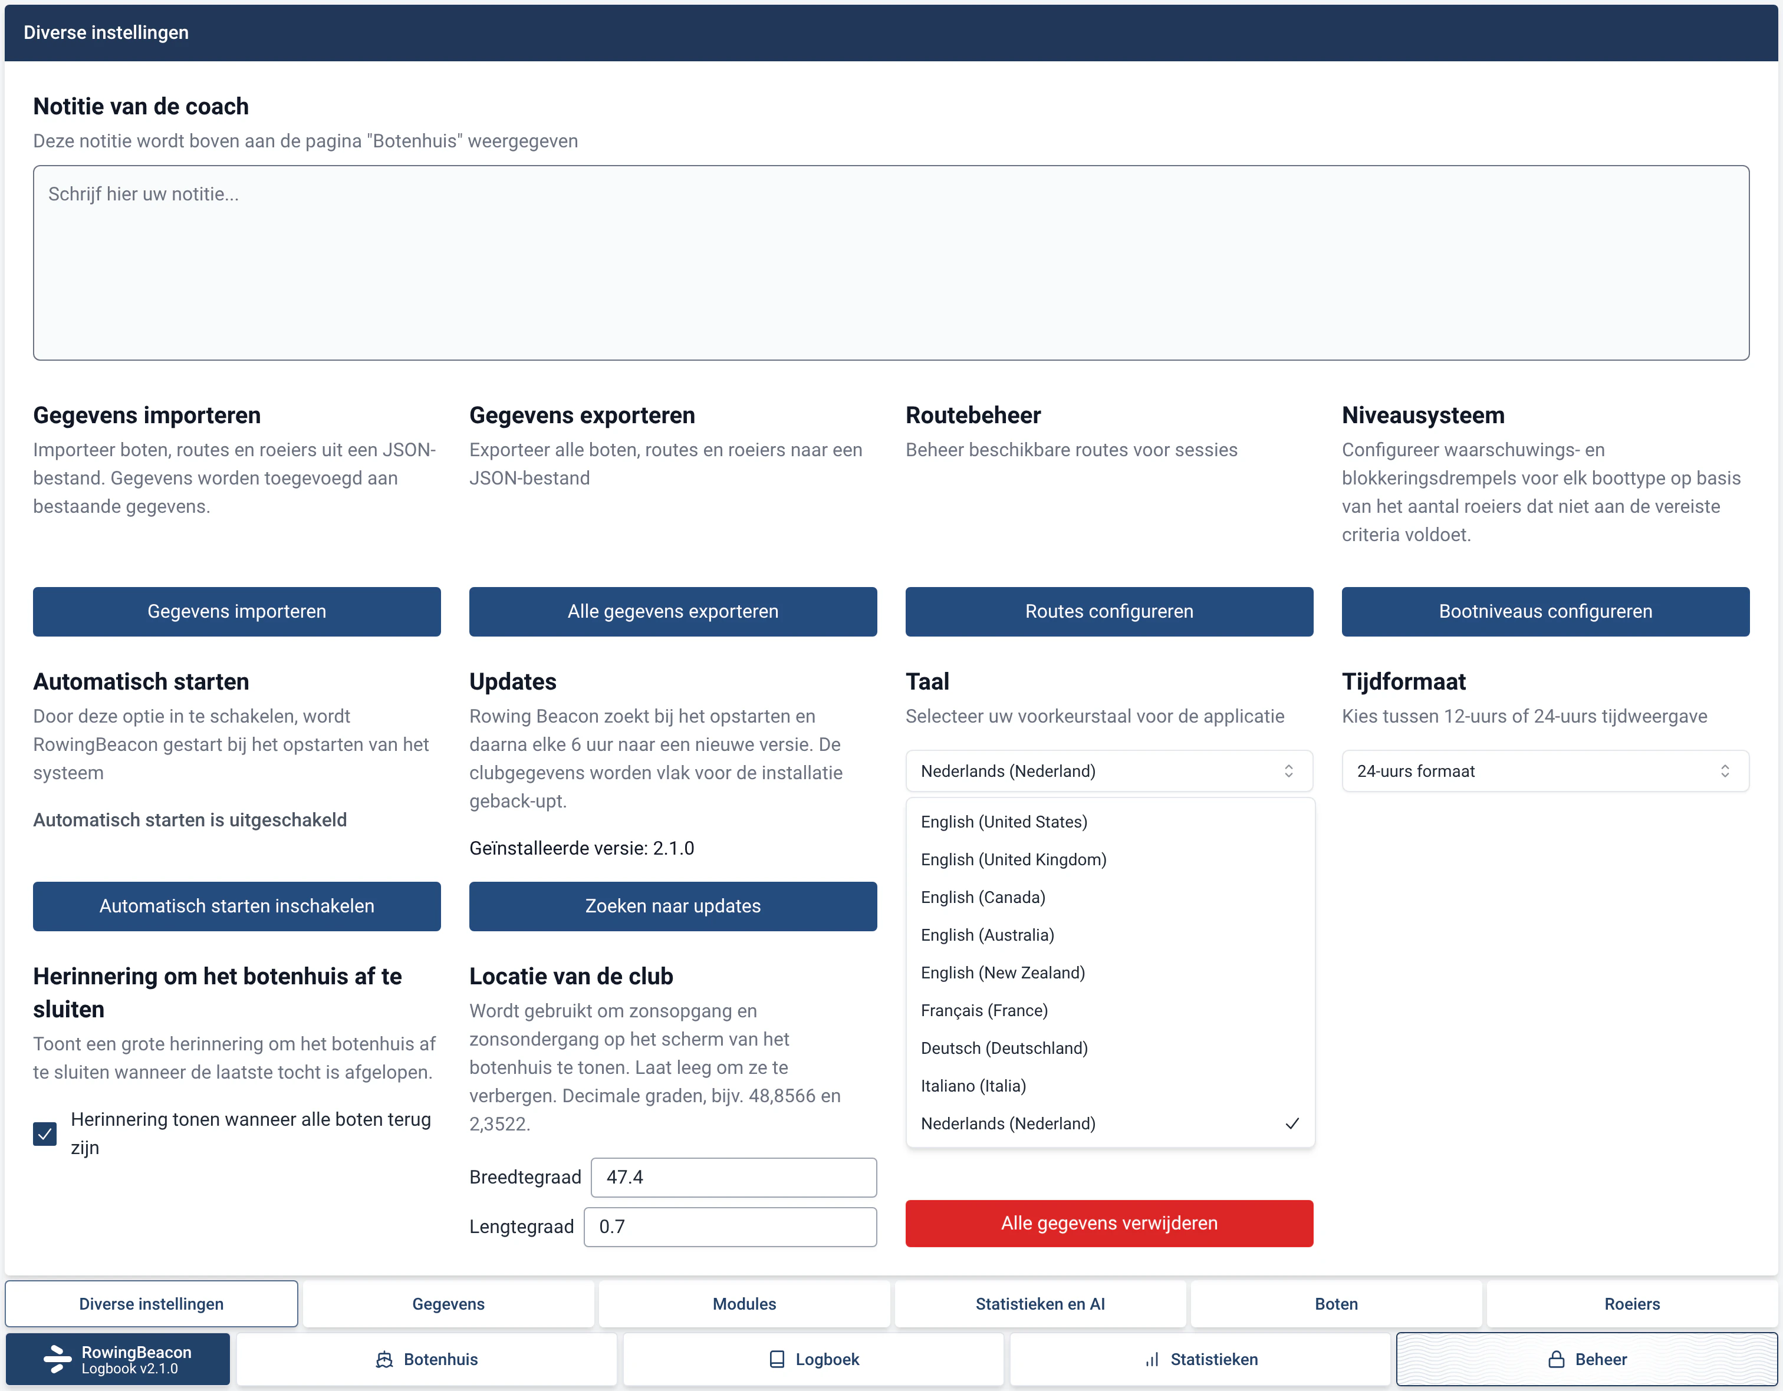Go to the Botenhuis page
1783x1391 pixels.
click(426, 1359)
